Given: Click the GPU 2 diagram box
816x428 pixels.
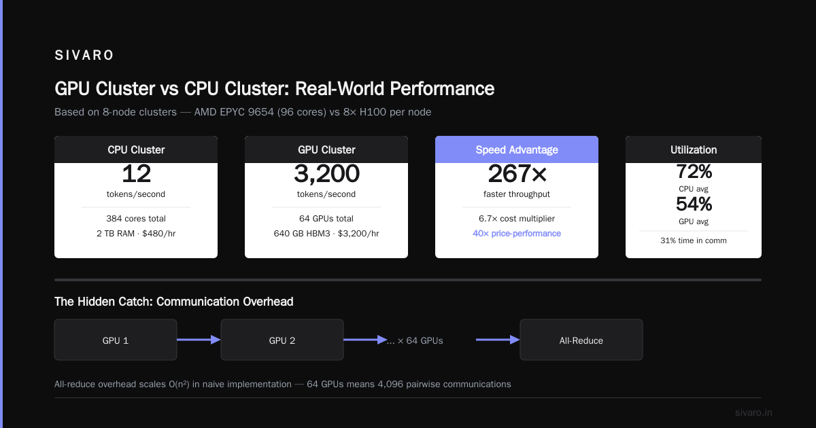Looking at the screenshot, I should click(282, 340).
